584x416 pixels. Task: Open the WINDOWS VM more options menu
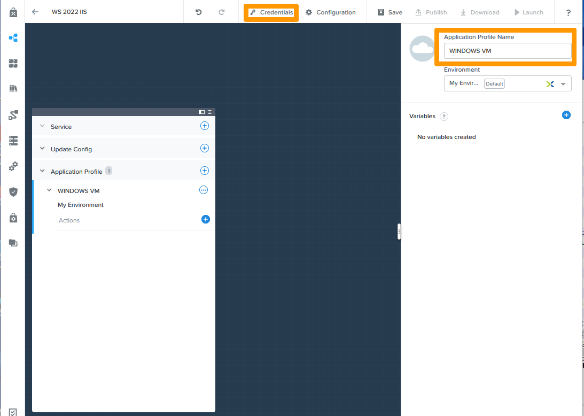pyautogui.click(x=204, y=190)
